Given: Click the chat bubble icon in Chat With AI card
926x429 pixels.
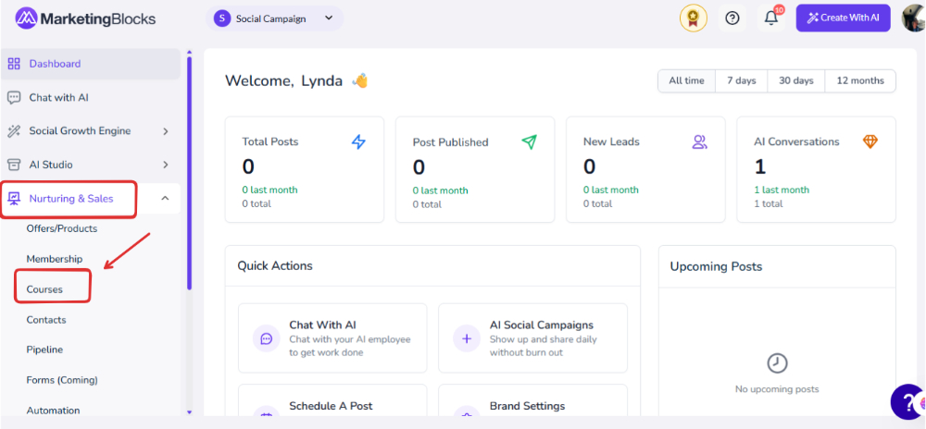Looking at the screenshot, I should [267, 338].
